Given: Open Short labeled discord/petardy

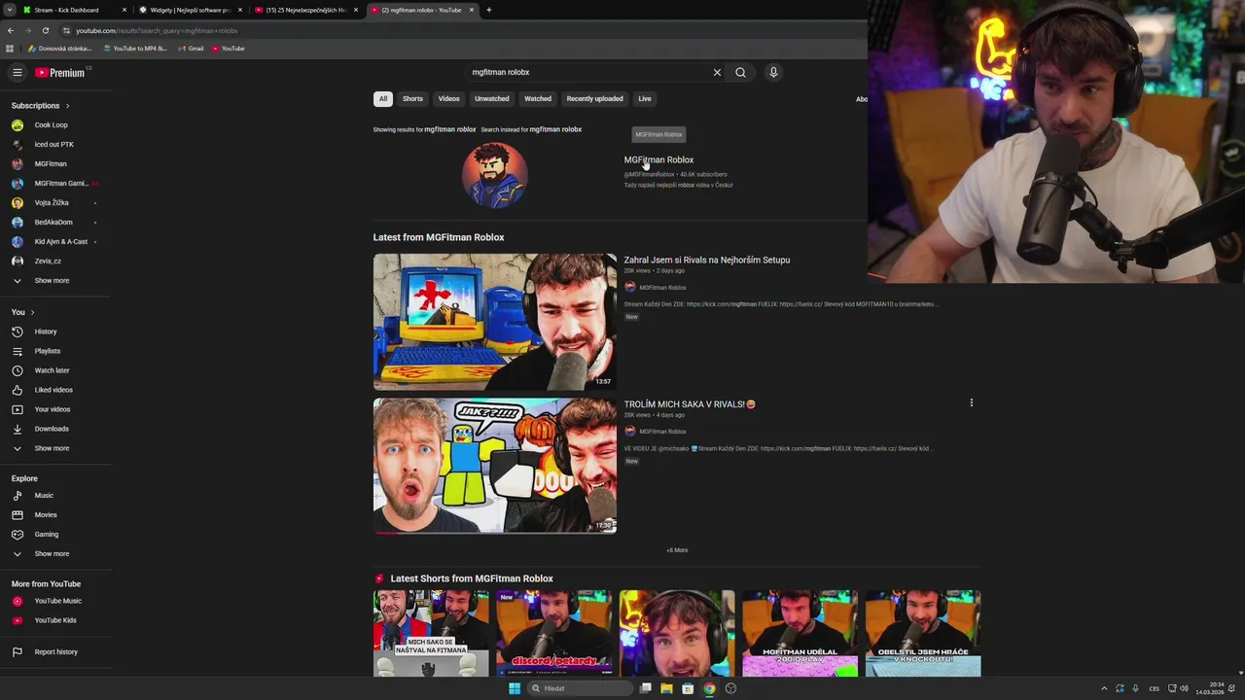Looking at the screenshot, I should pyautogui.click(x=553, y=633).
